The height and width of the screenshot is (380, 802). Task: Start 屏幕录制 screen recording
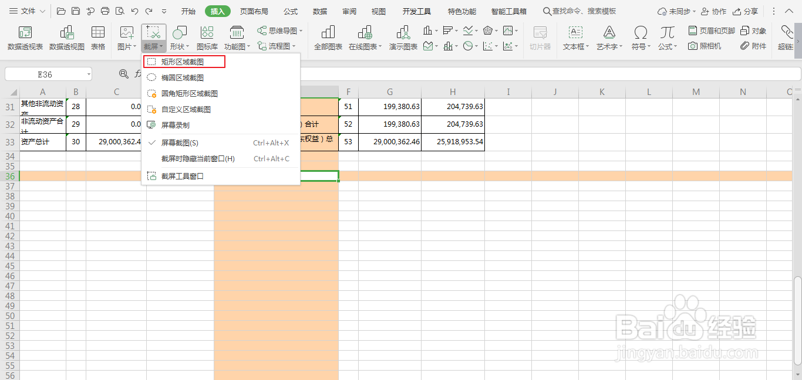click(x=221, y=125)
